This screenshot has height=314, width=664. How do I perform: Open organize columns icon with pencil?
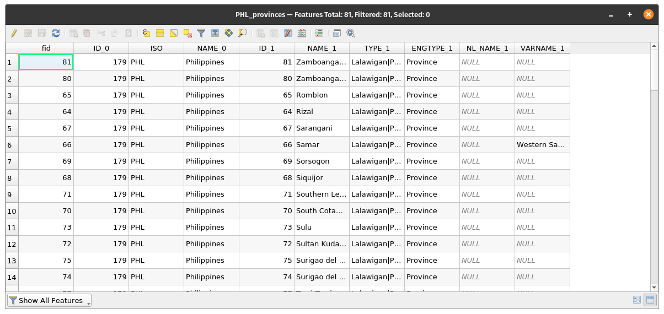pos(288,33)
